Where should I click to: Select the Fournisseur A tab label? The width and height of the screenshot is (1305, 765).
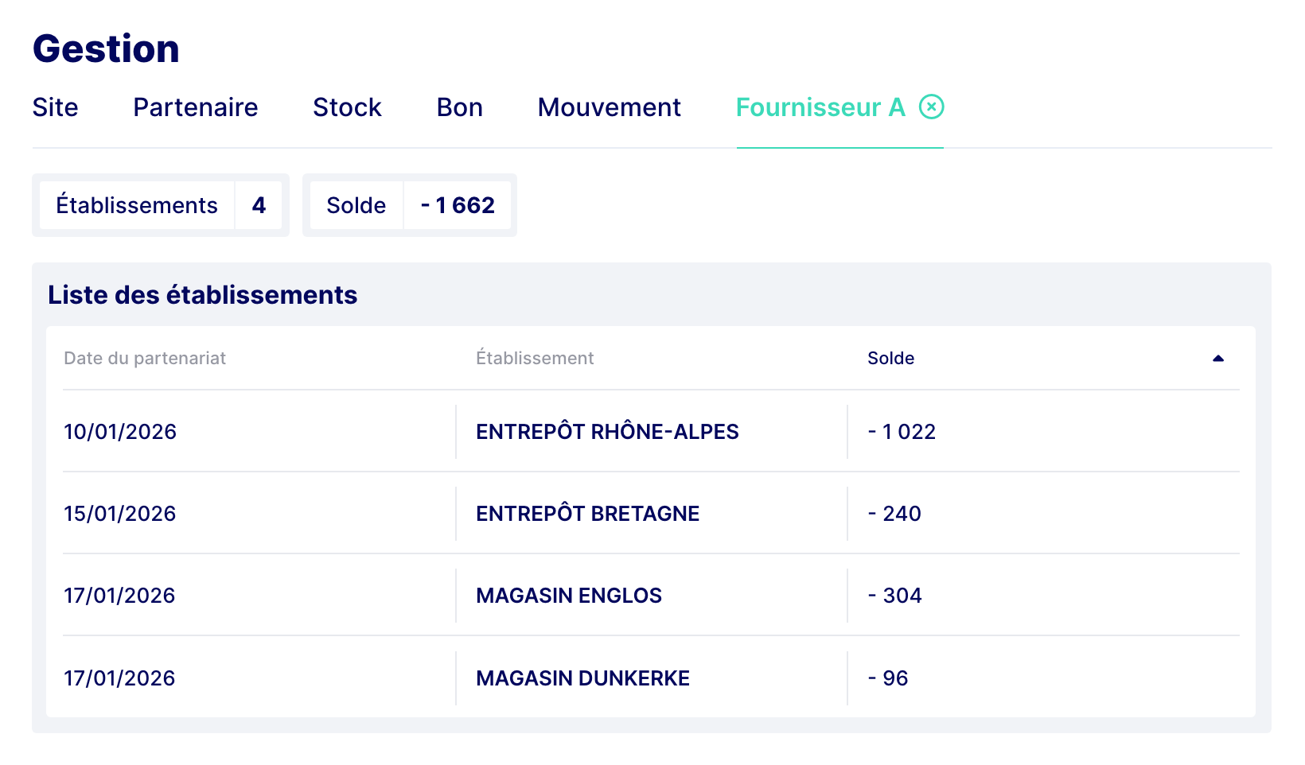pyautogui.click(x=820, y=107)
